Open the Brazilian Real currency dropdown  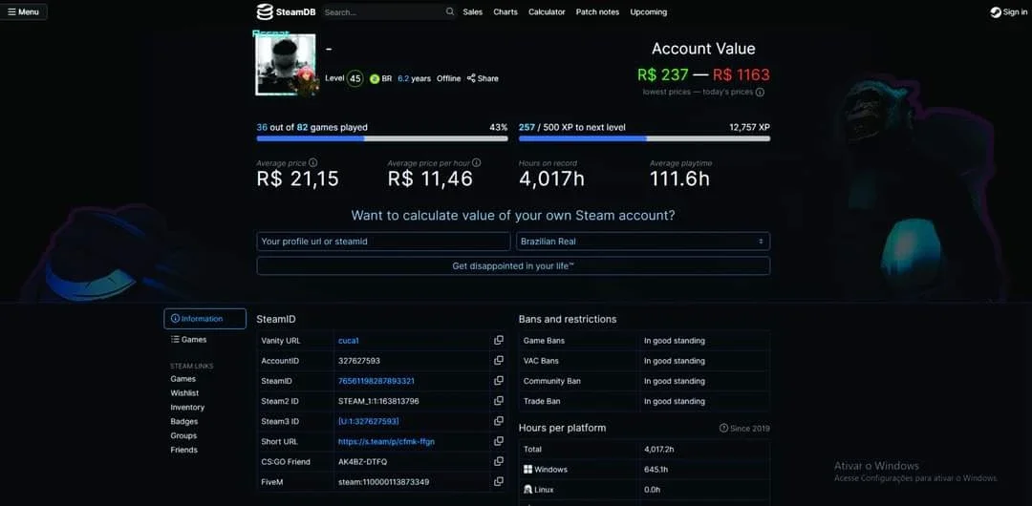click(x=643, y=242)
